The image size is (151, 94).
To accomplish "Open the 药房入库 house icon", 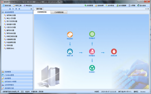I will 70,52.
